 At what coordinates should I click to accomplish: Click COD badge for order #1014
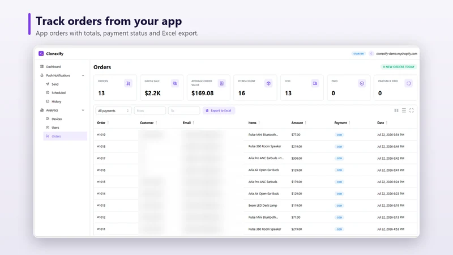click(339, 194)
